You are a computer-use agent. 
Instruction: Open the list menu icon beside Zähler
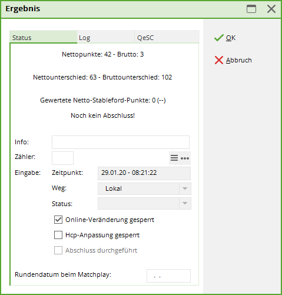(x=174, y=158)
